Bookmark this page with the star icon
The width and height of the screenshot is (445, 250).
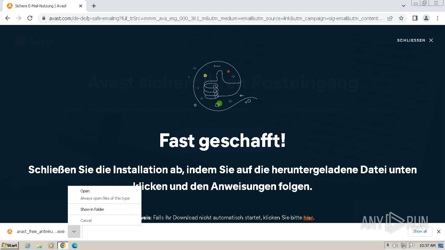tap(401, 18)
